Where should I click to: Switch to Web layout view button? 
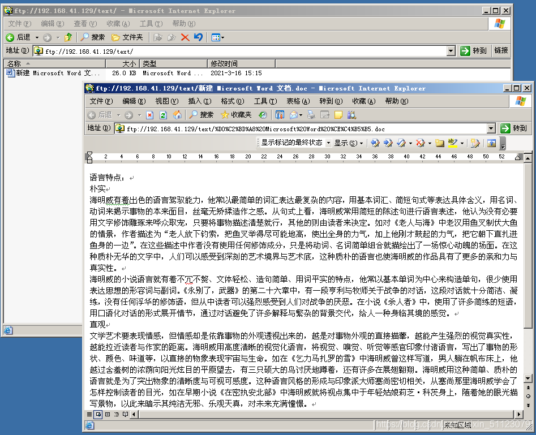pyautogui.click(x=98, y=415)
